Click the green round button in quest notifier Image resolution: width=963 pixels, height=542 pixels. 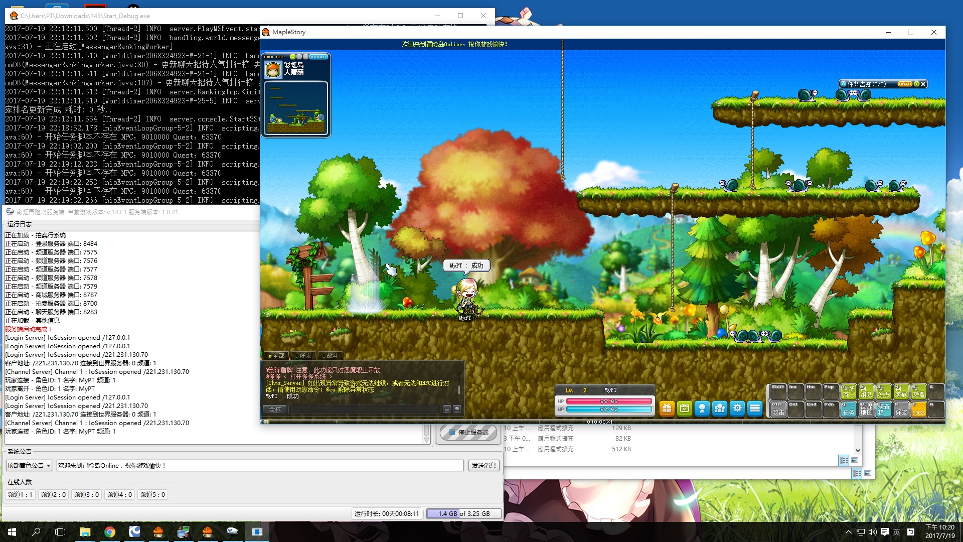tap(916, 84)
